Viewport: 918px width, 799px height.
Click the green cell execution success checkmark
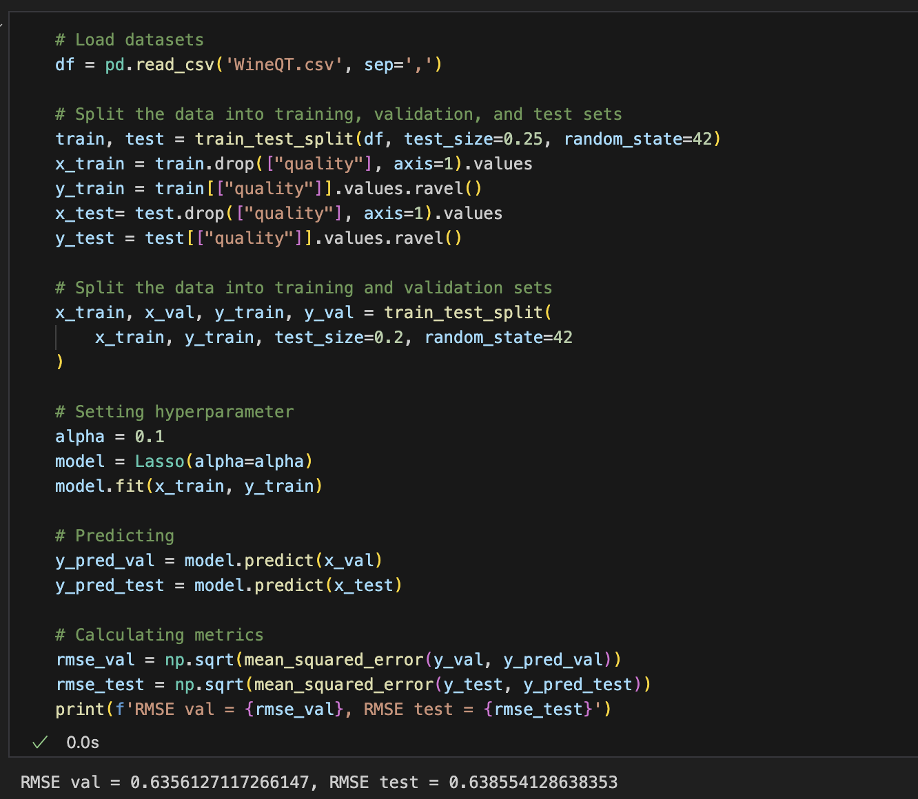40,742
